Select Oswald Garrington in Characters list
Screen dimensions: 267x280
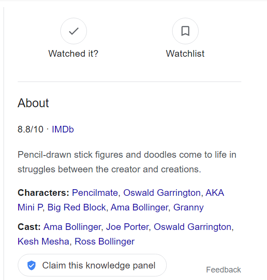tap(162, 193)
